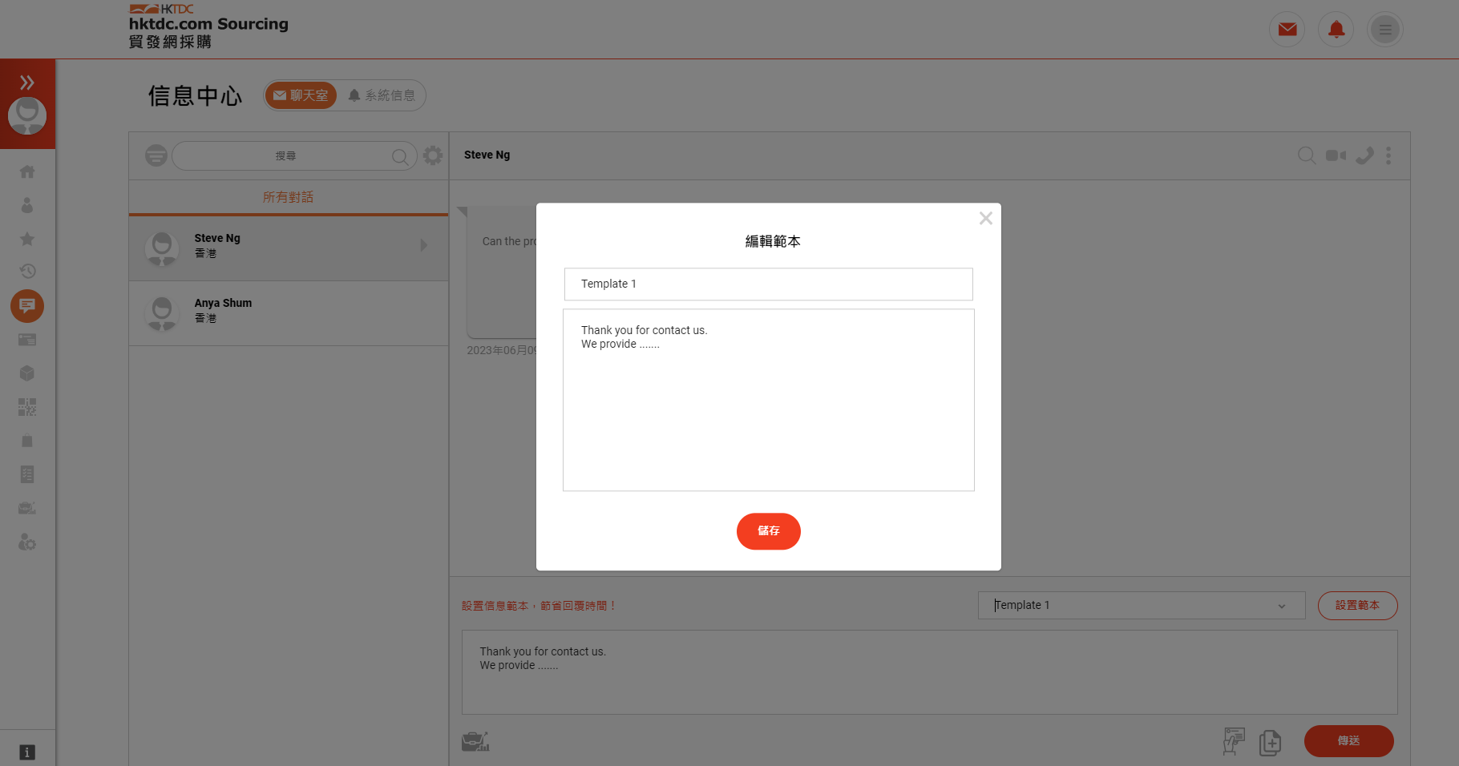
Task: Open hamburger menu in header
Action: pyautogui.click(x=1385, y=30)
